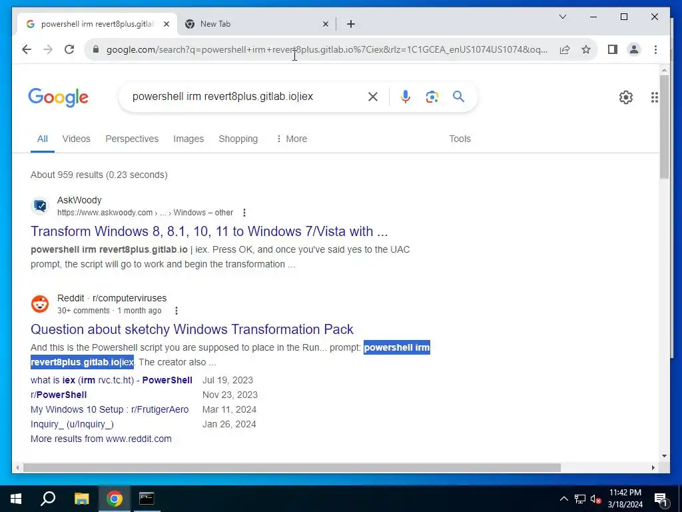Click the Reddit favicon
Viewport: 682px width, 512px height.
(39, 303)
